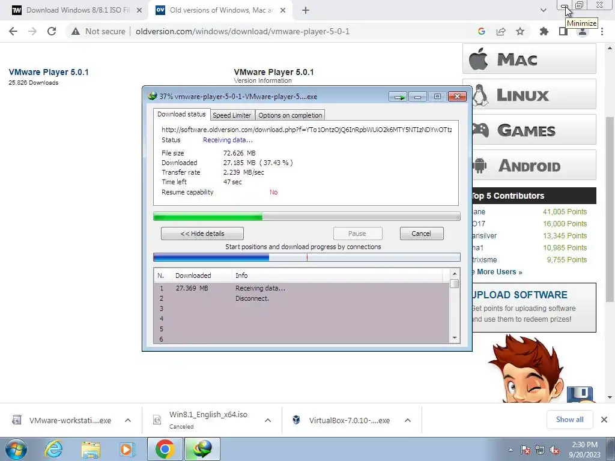
Task: Click the Info column header
Action: (338, 276)
